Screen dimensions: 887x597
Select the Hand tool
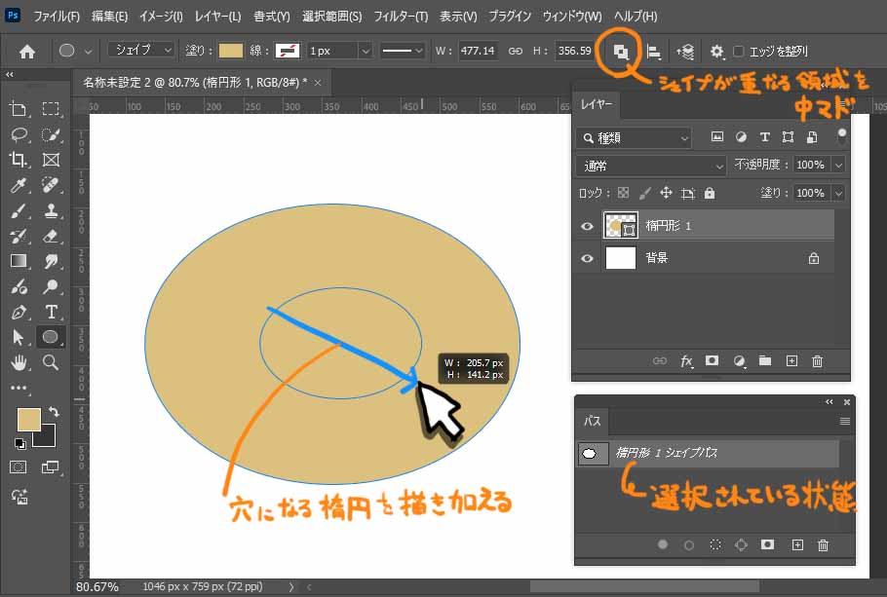click(x=19, y=363)
